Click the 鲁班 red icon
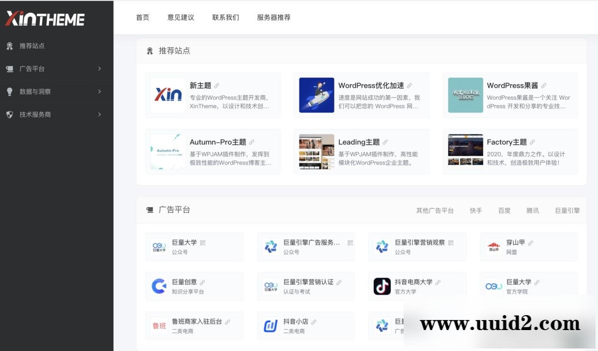Viewport: 598px width, 351px height. [158, 326]
